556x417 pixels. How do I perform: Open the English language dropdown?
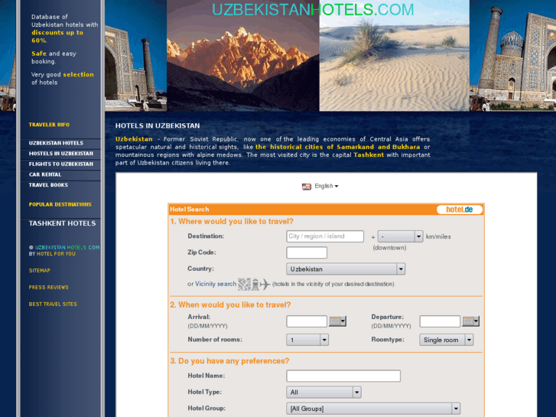pos(327,186)
